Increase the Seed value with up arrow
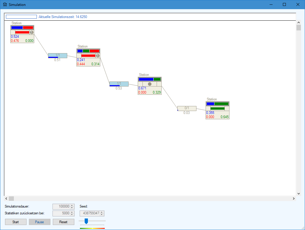 pyautogui.click(x=102, y=212)
